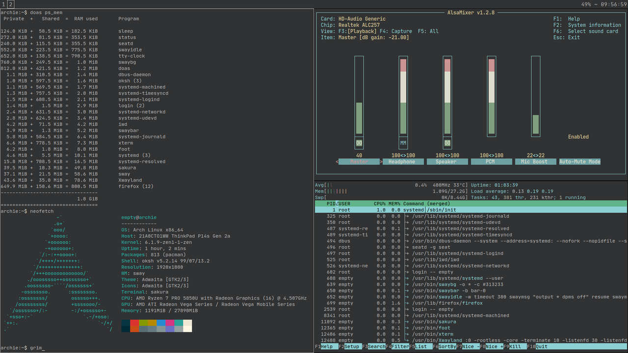Click the pink swatch in the neofetch palette
Image resolution: width=628 pixels, height=353 pixels.
coord(170,323)
